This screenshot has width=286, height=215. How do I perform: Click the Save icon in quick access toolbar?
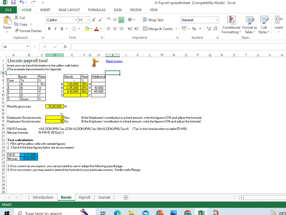(x=13, y=2)
